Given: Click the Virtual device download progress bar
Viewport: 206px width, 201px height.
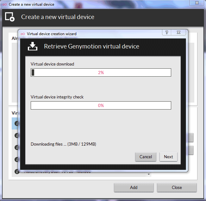Looking at the screenshot, I should (x=101, y=72).
